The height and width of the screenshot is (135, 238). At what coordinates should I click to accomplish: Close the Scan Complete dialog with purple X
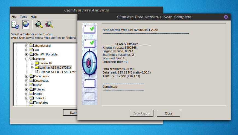click(226, 17)
